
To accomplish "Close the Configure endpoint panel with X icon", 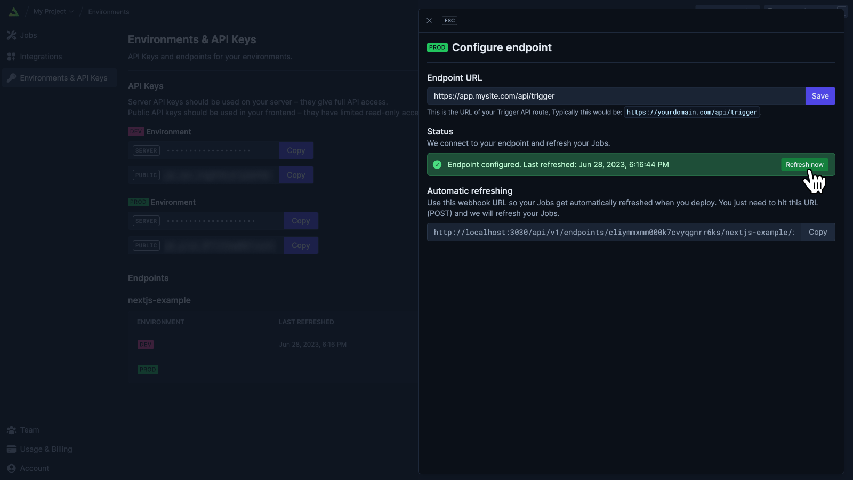I will pos(429,21).
